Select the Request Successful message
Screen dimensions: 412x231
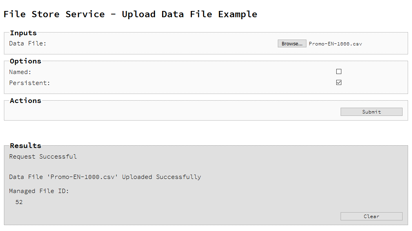42,156
